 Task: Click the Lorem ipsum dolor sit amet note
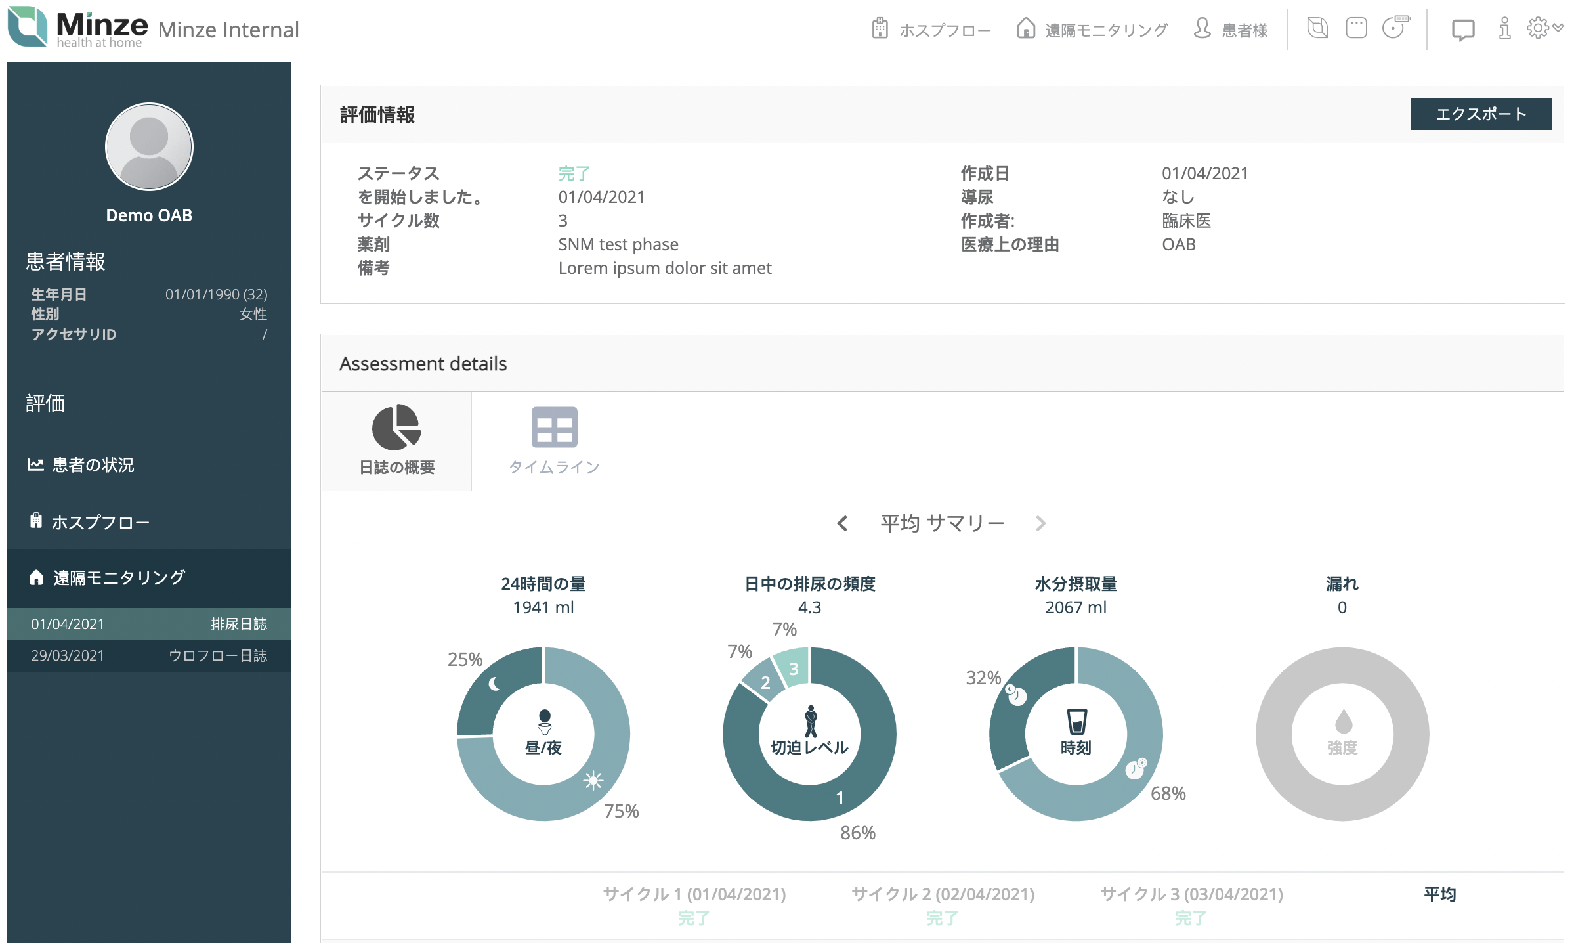click(665, 268)
